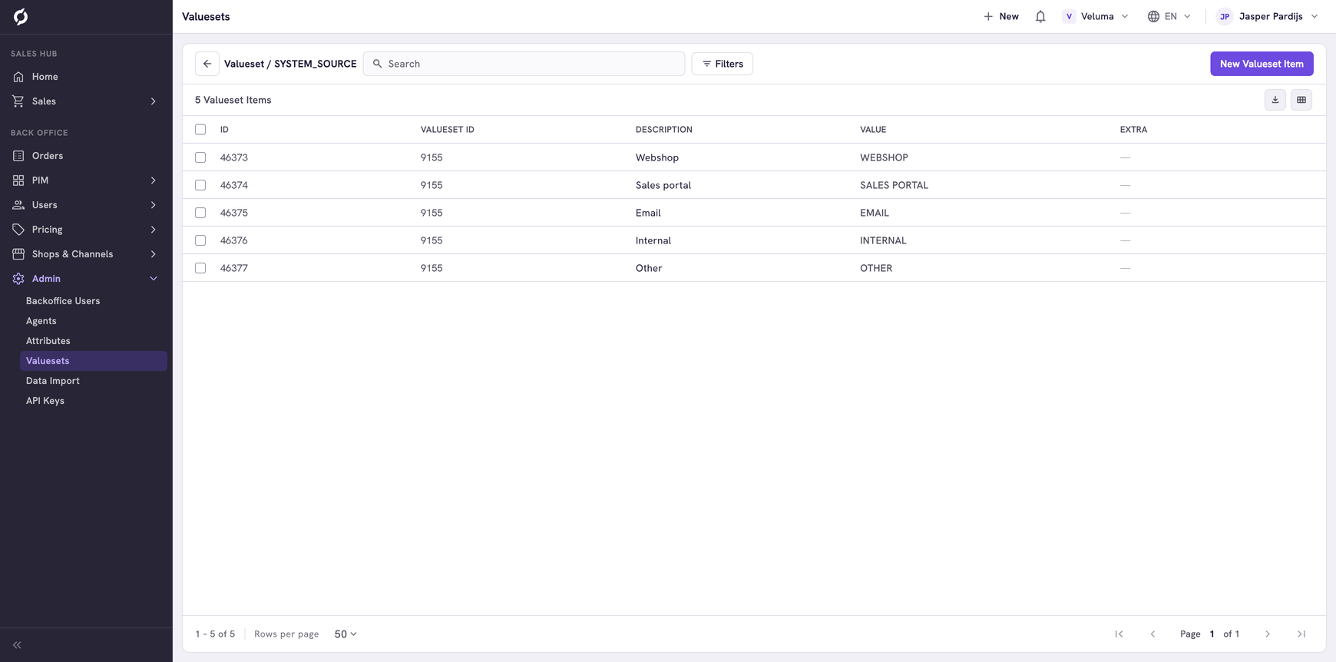
Task: Click the app logo in the sidebar
Action: (x=21, y=16)
